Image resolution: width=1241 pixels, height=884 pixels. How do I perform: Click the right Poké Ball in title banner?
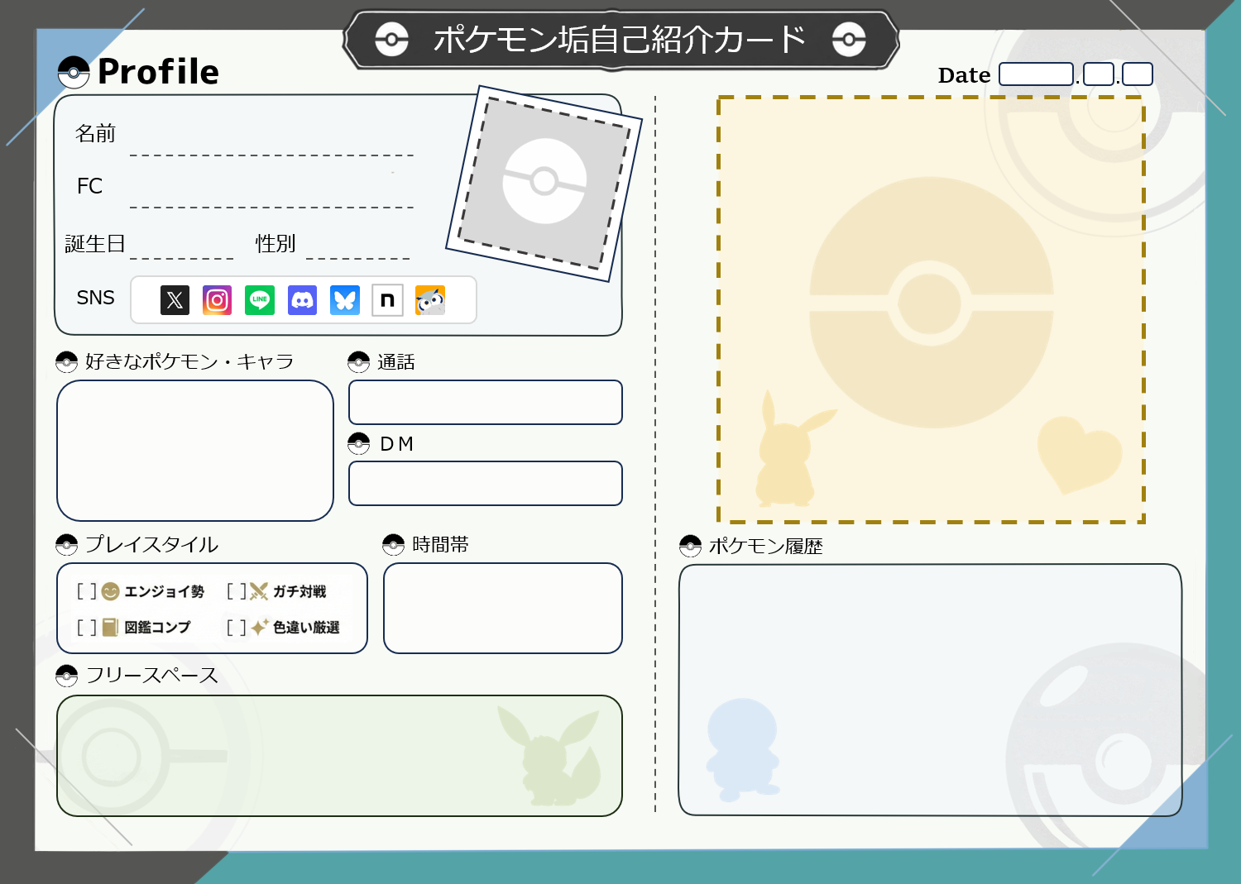point(849,39)
